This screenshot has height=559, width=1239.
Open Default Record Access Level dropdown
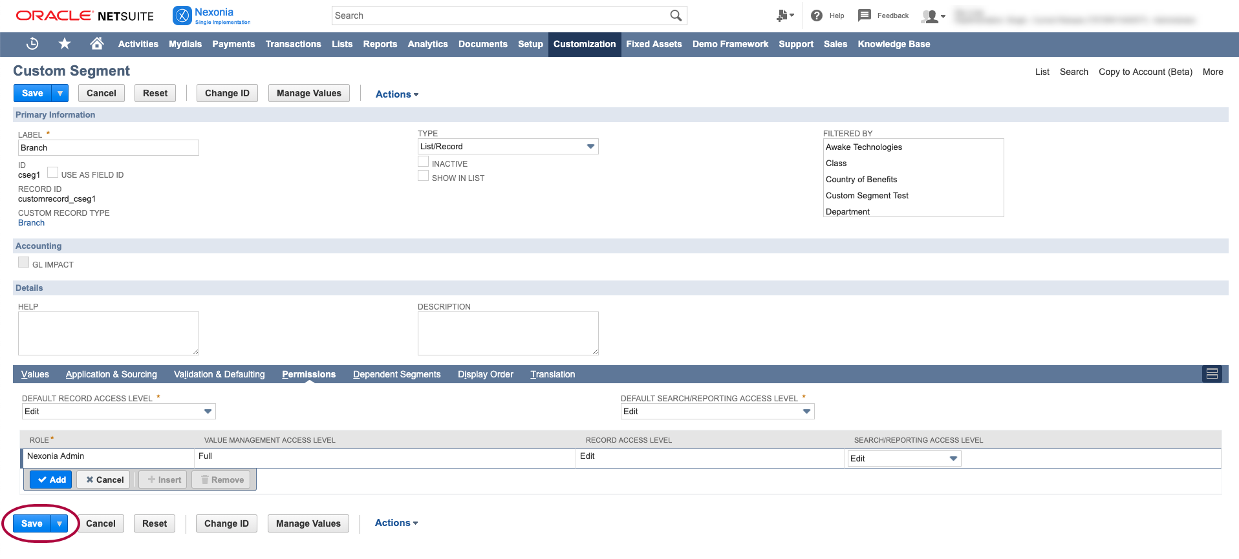tap(119, 412)
